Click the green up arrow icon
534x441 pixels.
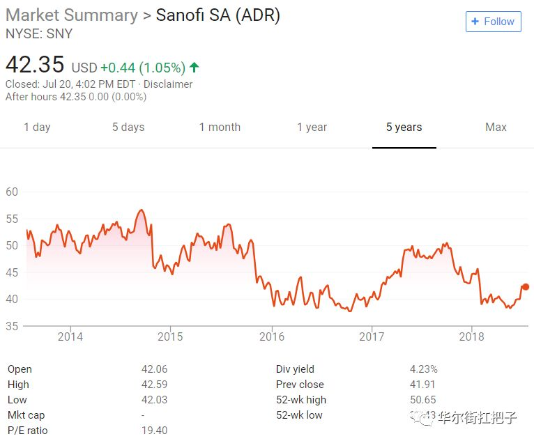(x=194, y=68)
